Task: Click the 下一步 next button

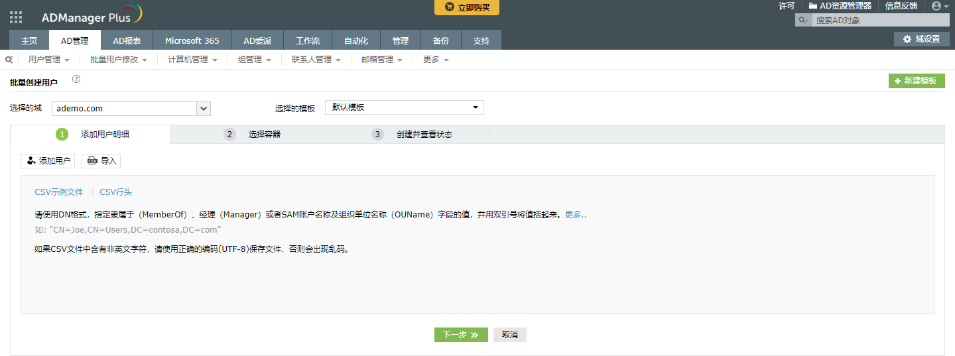Action: click(461, 335)
